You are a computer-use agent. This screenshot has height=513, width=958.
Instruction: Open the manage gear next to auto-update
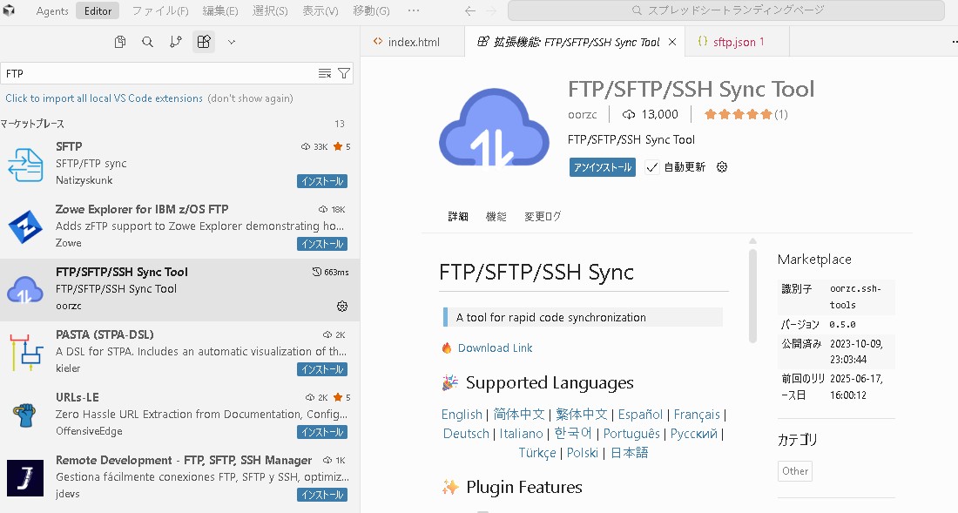[722, 167]
